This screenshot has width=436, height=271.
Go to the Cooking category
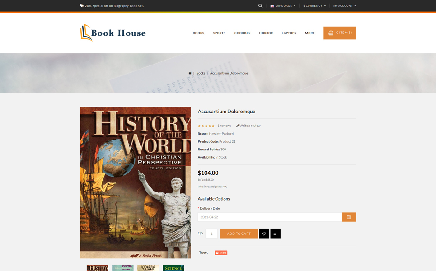tap(242, 33)
